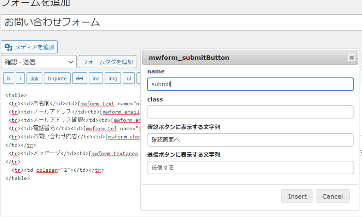The image size is (362, 217).
Task: Click the お問い合わせ内容 row in editor
Action: pyautogui.click(x=75, y=137)
